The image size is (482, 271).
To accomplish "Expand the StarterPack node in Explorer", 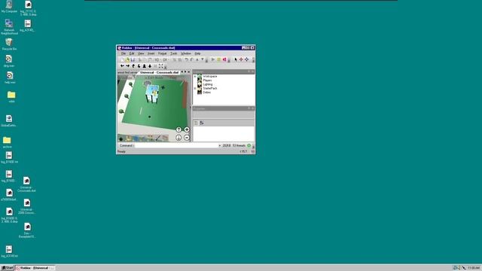I will point(195,88).
